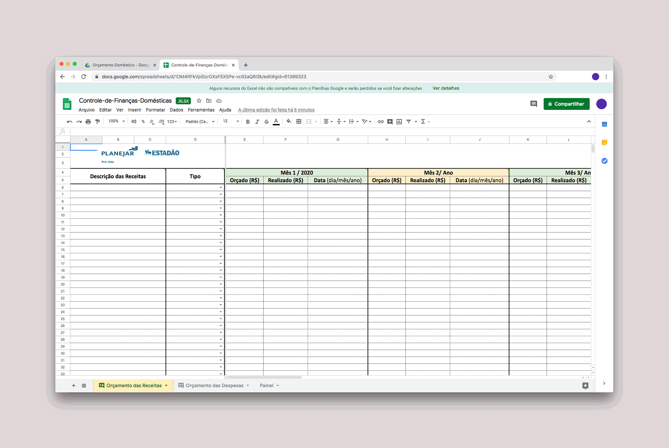Open the Formatar menu
The image size is (669, 448).
[155, 110]
